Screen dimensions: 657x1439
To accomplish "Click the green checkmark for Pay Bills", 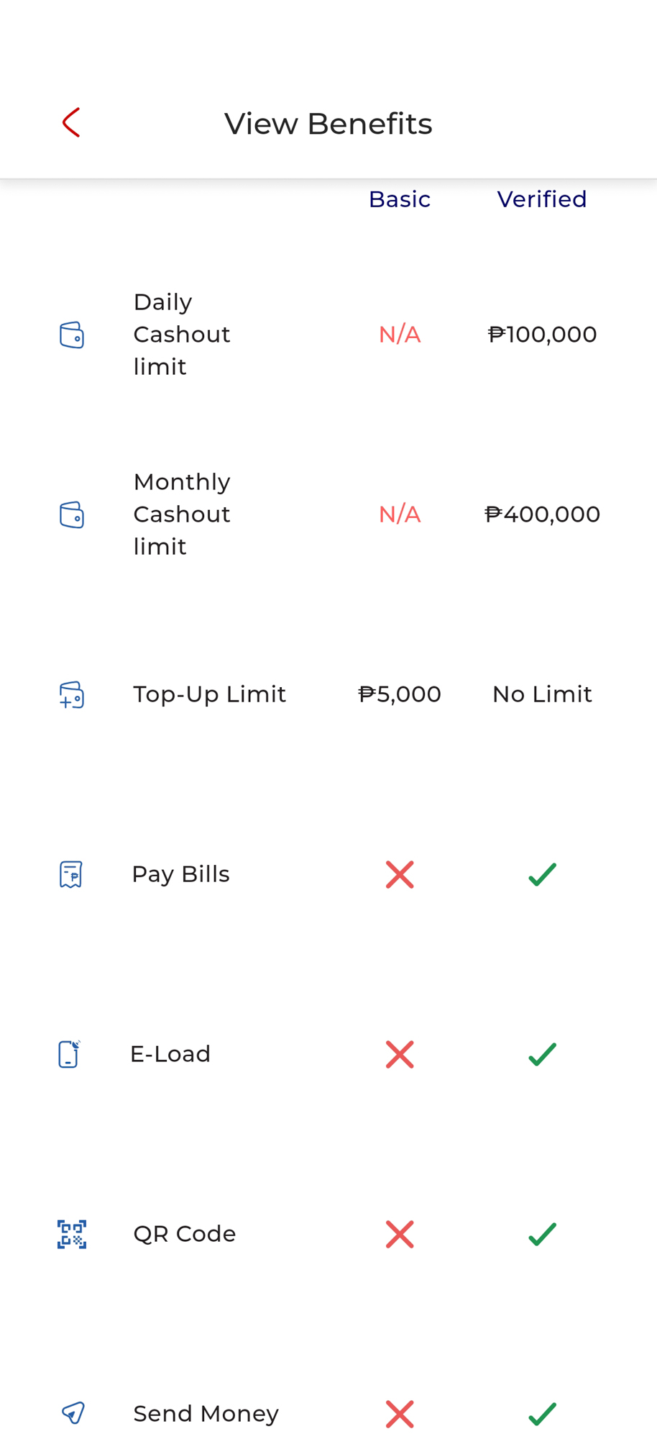I will pyautogui.click(x=542, y=874).
